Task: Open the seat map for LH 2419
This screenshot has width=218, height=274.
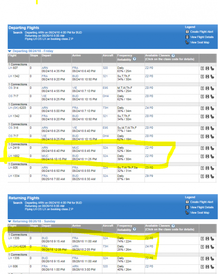Action: [212, 148]
